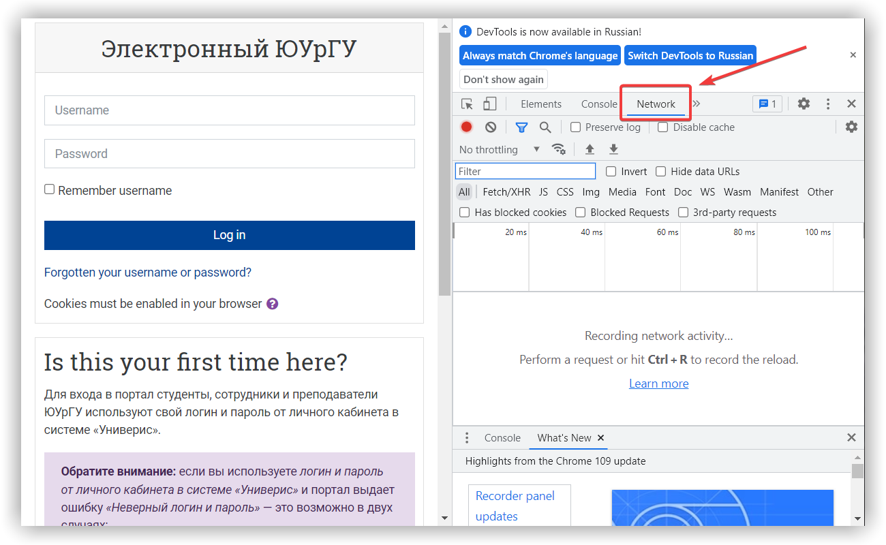
Task: Open more DevTools tabs chevron
Action: click(697, 104)
